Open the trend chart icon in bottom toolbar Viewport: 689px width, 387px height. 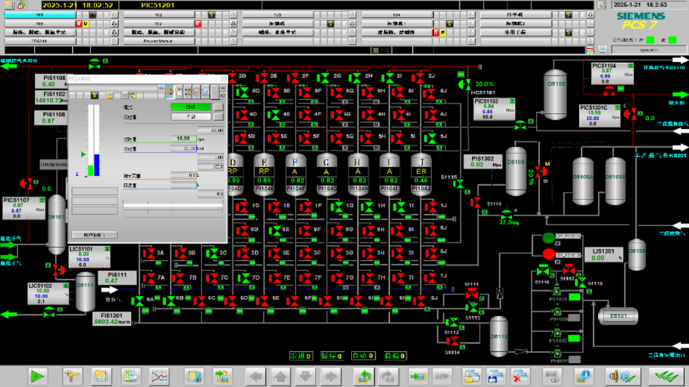tap(159, 376)
